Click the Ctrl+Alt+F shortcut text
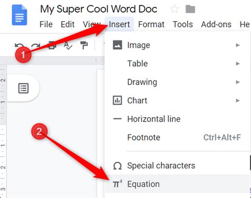 click(222, 137)
